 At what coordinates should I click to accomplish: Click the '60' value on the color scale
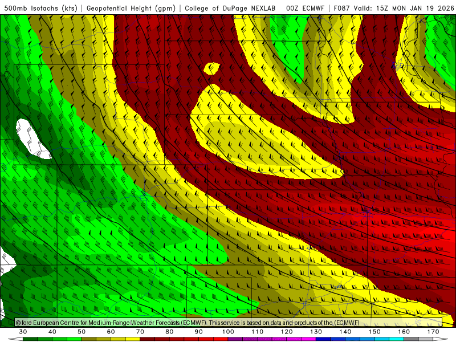coord(111,332)
